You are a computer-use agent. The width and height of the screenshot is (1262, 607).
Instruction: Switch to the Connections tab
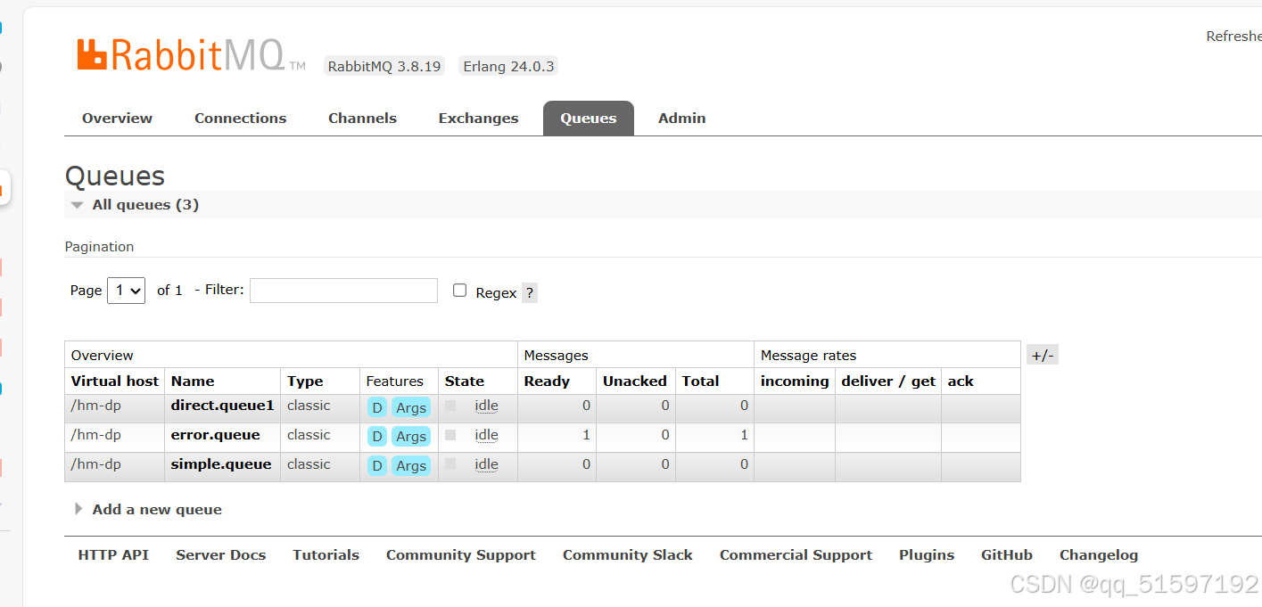pos(241,118)
